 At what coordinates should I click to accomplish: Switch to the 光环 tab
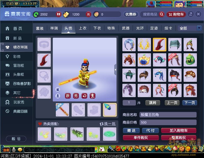click(x=140, y=28)
